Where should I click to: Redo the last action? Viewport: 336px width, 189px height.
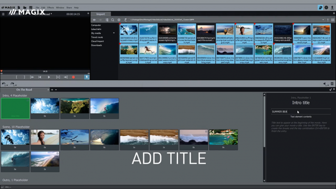click(12, 84)
